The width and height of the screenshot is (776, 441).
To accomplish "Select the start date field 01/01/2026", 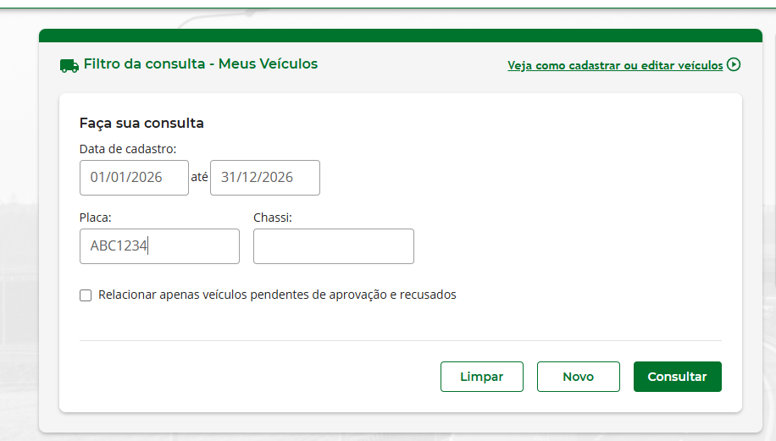I will click(134, 178).
